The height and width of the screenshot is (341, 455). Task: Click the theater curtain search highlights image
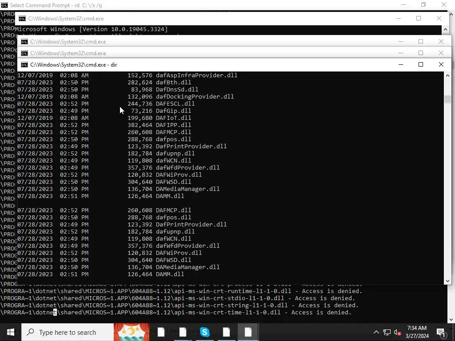pos(132,332)
